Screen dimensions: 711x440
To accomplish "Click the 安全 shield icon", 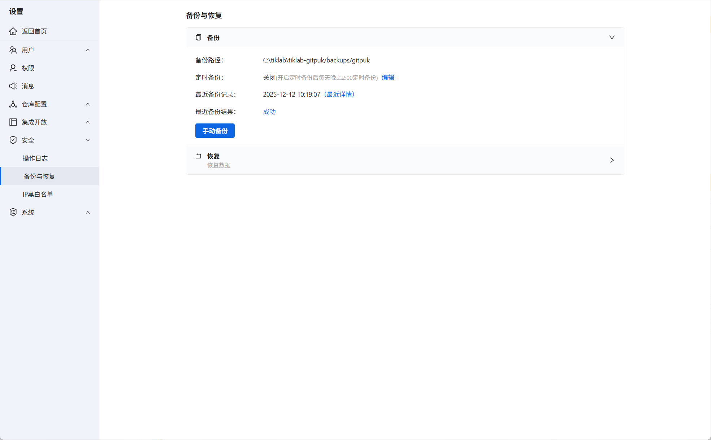I will [13, 140].
